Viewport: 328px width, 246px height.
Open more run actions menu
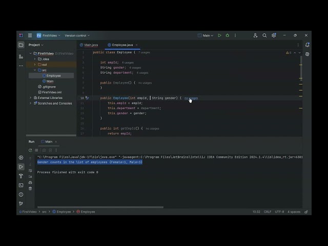(235, 35)
